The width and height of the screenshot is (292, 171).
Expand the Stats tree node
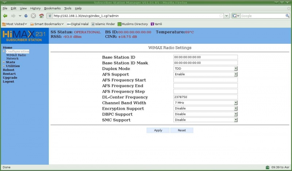[x=4, y=62]
